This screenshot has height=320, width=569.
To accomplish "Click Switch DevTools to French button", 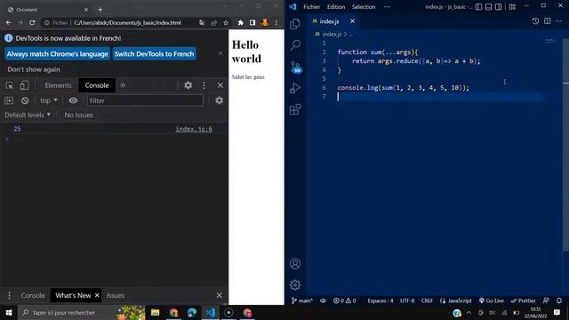I will click(x=154, y=54).
